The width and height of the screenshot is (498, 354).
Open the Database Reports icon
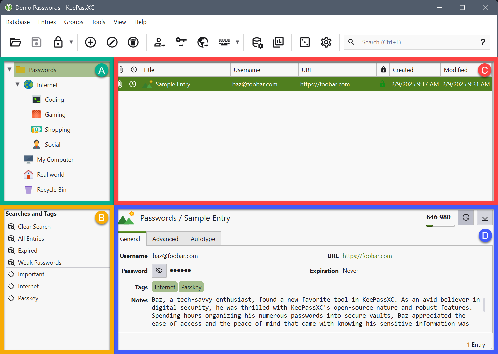pos(278,42)
